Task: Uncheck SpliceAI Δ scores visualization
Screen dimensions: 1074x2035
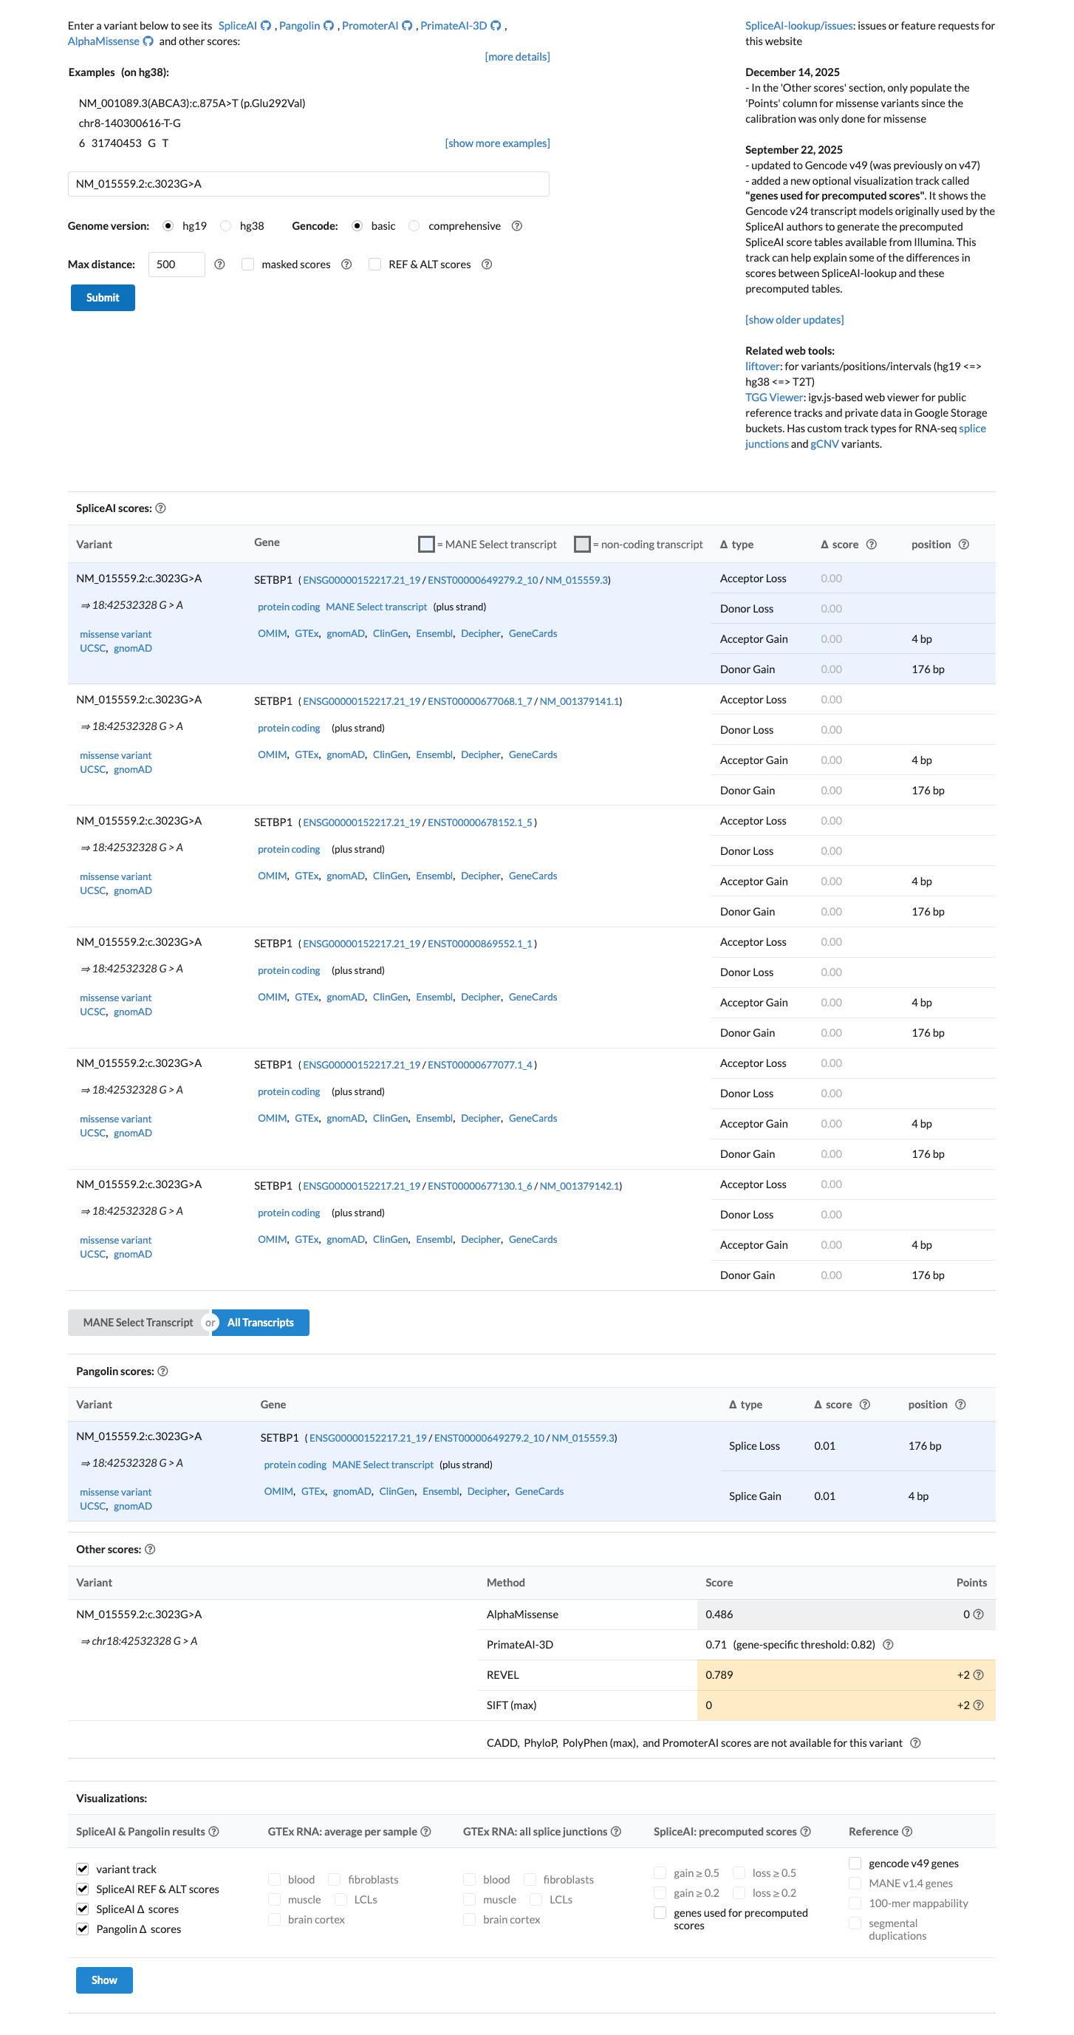Action: [x=82, y=1909]
